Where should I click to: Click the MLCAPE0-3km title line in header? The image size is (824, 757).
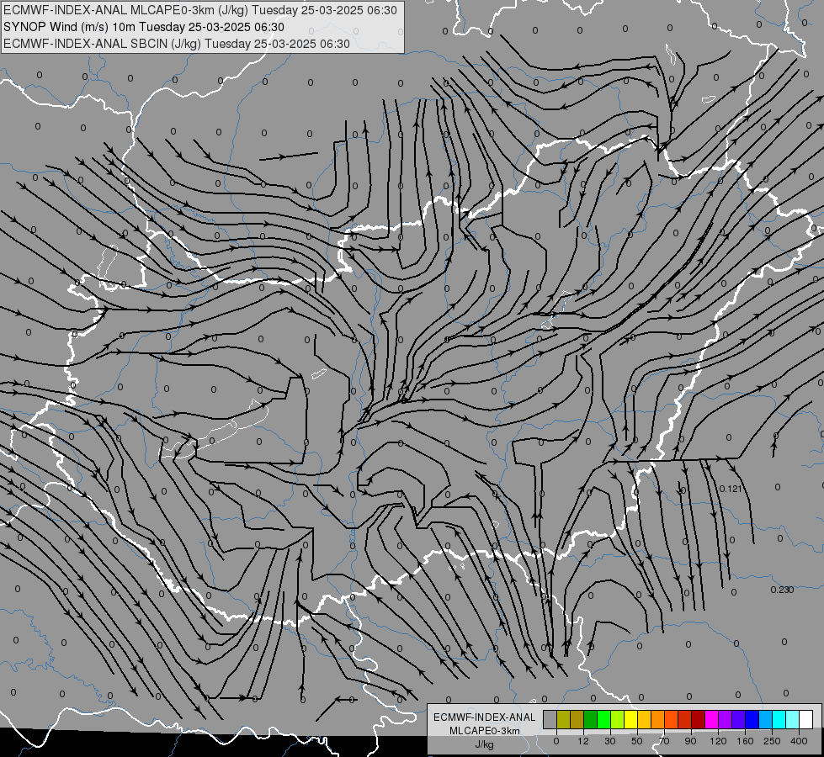click(200, 10)
